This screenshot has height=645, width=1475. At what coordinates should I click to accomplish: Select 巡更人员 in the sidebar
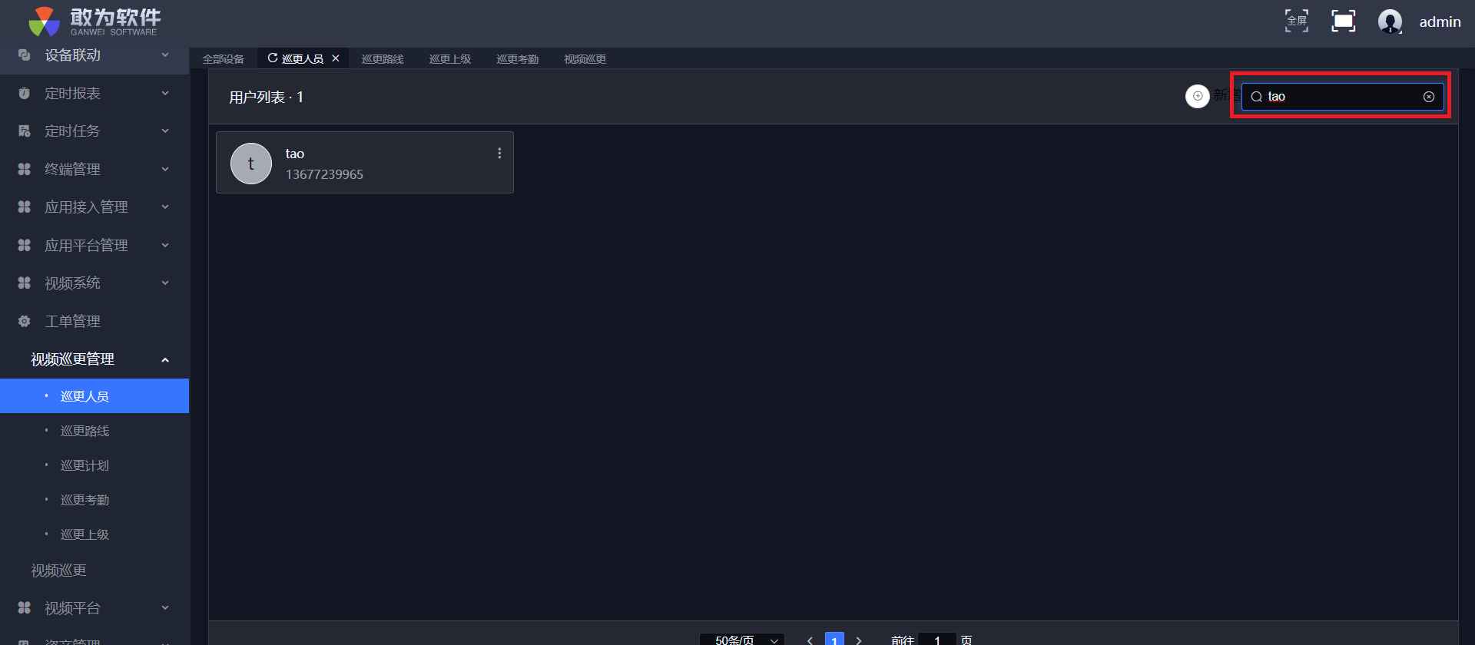[x=94, y=396]
